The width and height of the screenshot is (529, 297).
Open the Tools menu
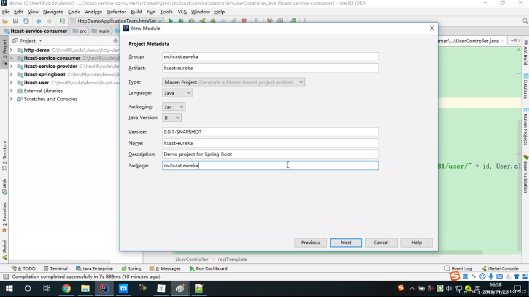(166, 12)
